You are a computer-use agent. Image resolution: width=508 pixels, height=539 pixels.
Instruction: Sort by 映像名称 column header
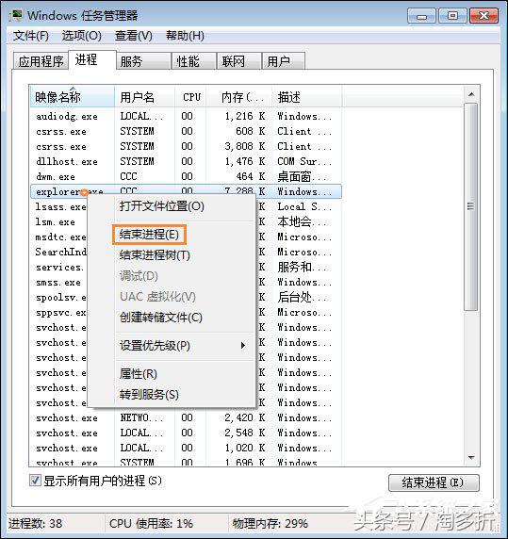click(x=72, y=97)
